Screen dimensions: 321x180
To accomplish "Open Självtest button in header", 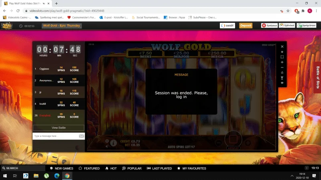I will tap(287, 26).
